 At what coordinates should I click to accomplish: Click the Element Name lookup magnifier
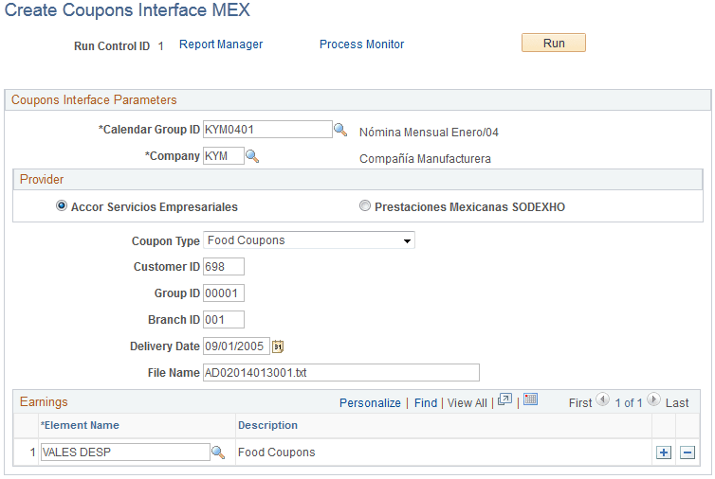click(x=218, y=452)
